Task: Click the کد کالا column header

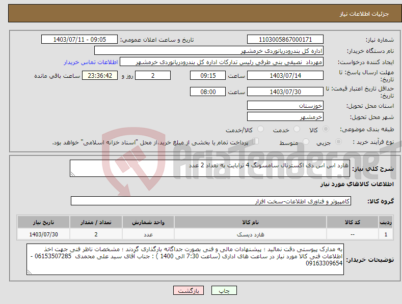Action: coord(353,222)
